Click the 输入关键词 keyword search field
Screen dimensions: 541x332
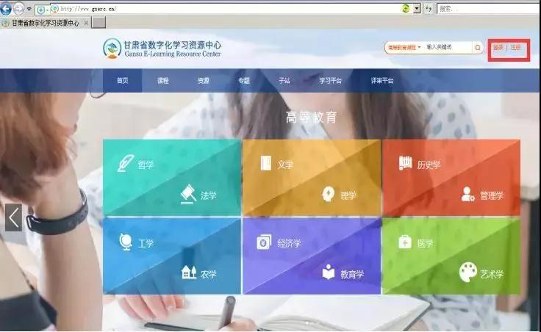447,48
